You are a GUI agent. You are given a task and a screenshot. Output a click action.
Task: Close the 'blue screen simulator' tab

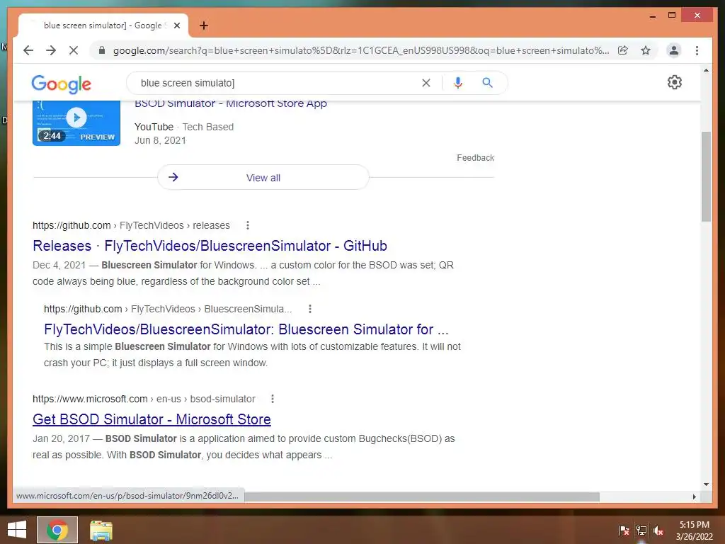point(176,26)
